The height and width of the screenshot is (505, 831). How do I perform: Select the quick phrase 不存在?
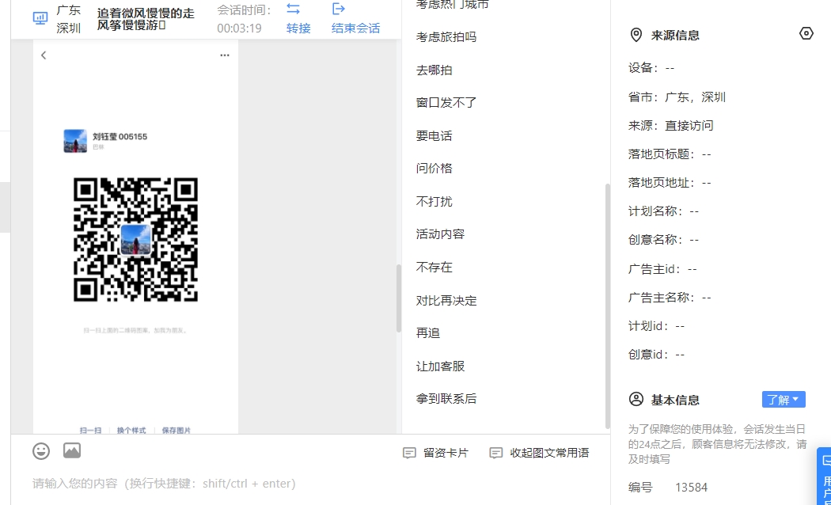(434, 267)
